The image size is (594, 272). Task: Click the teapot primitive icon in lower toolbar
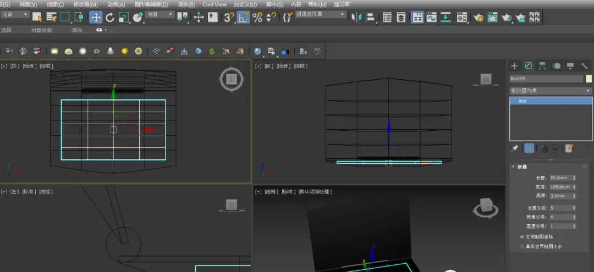[97, 51]
